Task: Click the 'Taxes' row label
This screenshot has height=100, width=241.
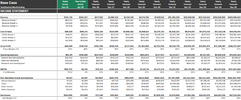Action: coord(4,84)
